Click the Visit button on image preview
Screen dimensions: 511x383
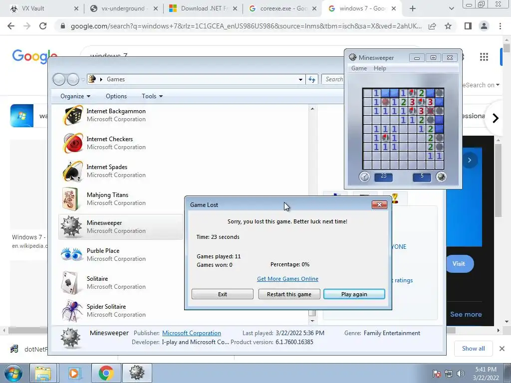coord(459,264)
